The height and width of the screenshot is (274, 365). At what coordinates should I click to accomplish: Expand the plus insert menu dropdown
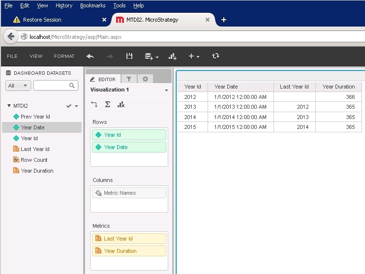(x=194, y=57)
